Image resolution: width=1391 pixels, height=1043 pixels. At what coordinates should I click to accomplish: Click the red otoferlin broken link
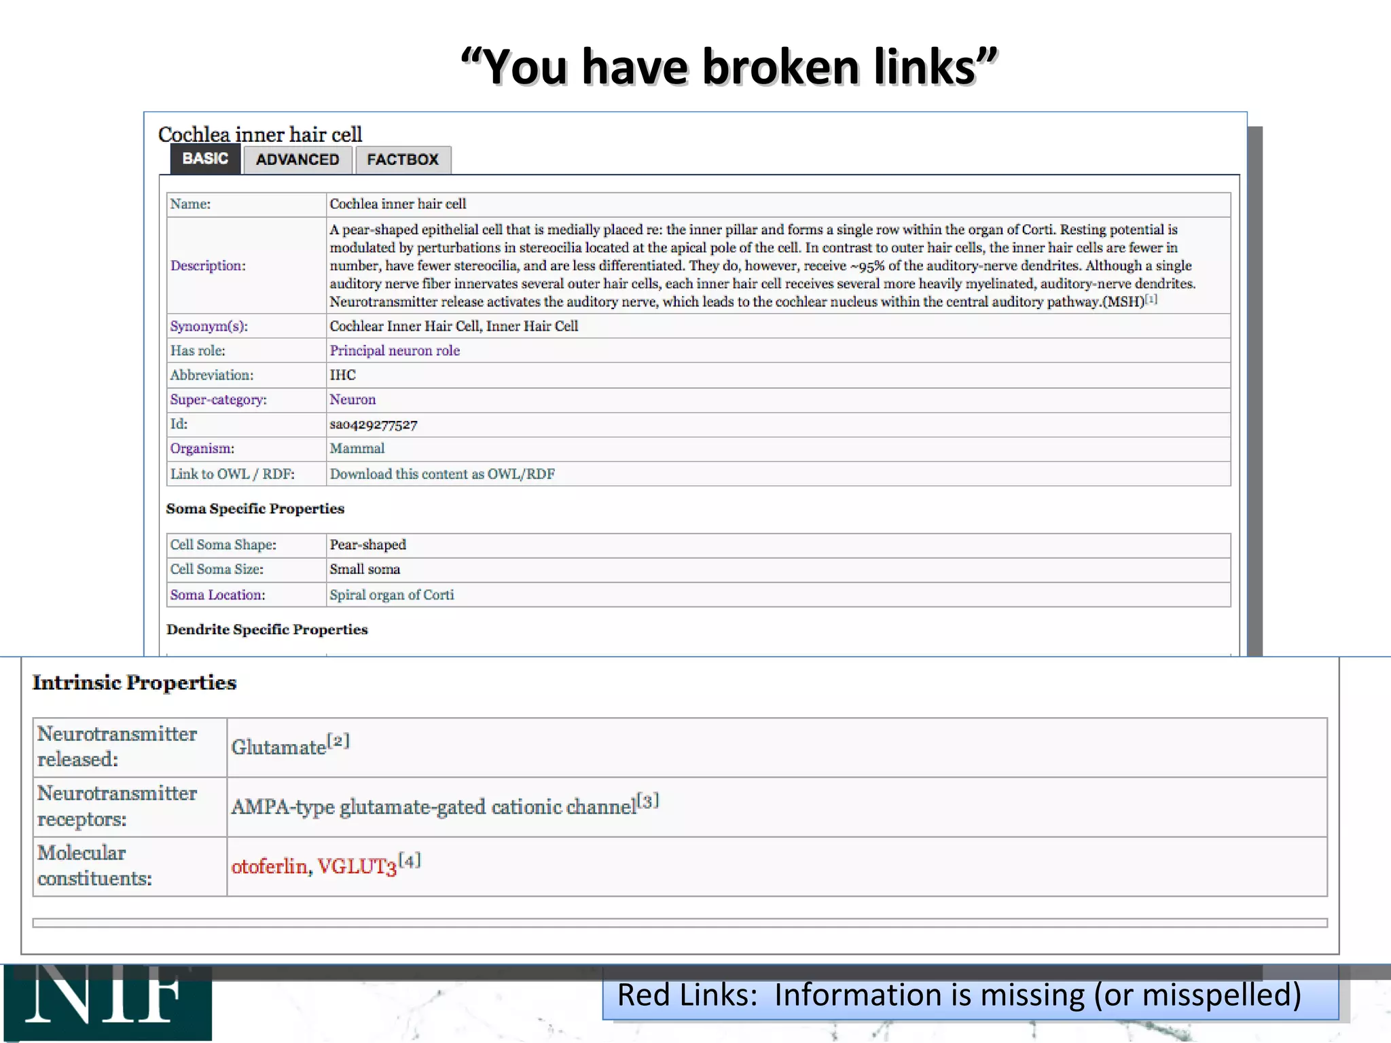click(269, 866)
